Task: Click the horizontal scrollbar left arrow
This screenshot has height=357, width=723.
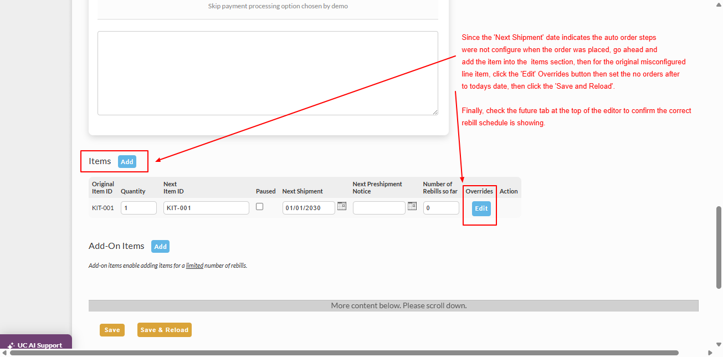Action: click(x=4, y=353)
